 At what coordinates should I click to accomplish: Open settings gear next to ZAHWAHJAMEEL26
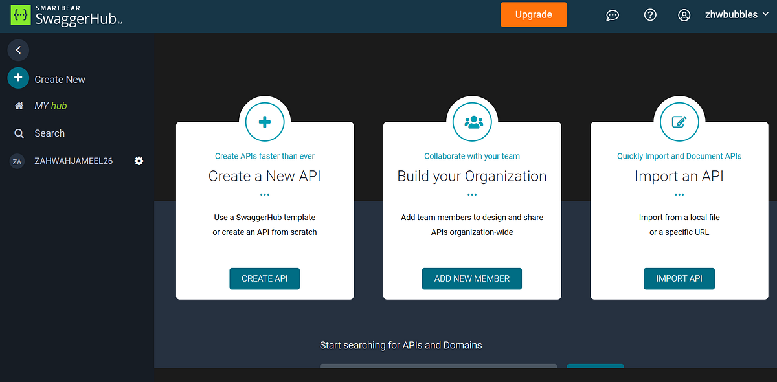139,161
